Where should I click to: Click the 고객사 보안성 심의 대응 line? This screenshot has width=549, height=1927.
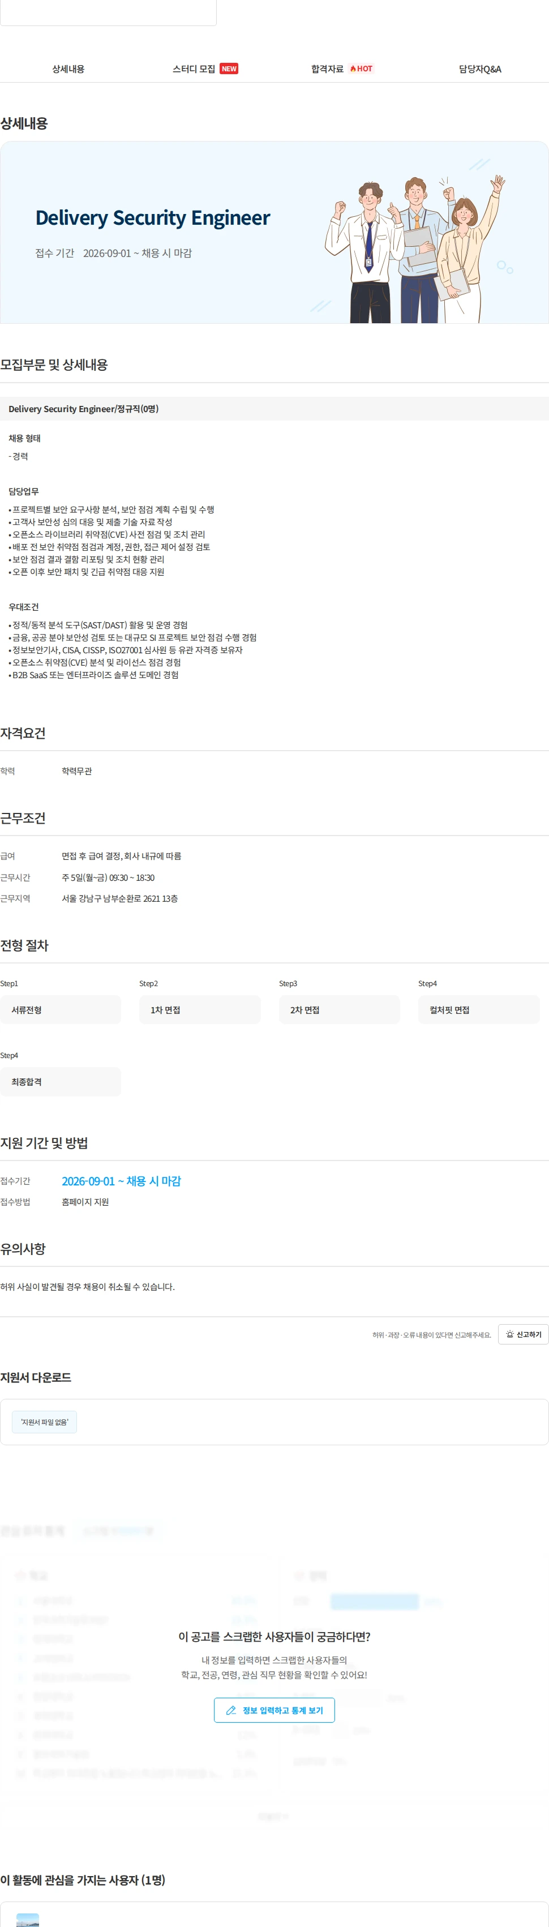point(91,521)
